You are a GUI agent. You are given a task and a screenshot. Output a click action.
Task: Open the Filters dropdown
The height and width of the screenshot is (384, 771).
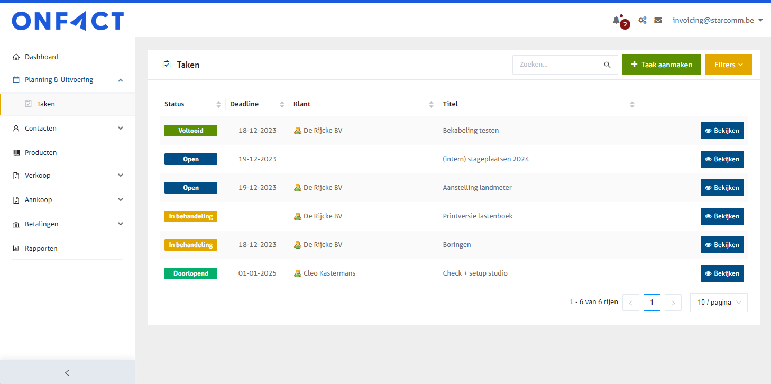[x=728, y=65]
